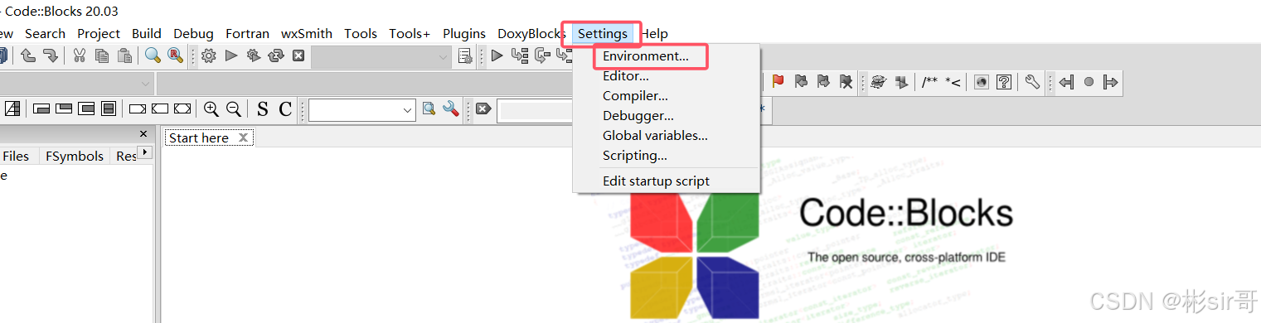
Task: Open the wxSmith menu
Action: 307,33
